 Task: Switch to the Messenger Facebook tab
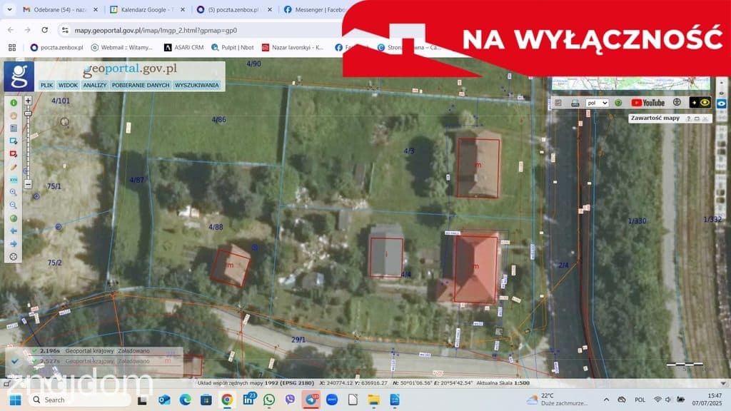pyautogui.click(x=313, y=9)
